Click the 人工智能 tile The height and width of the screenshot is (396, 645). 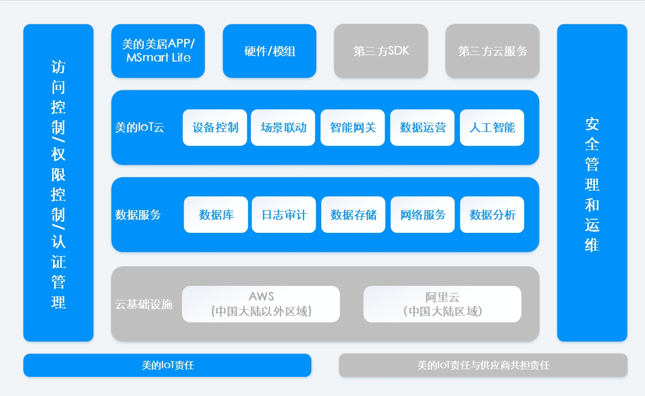492,127
